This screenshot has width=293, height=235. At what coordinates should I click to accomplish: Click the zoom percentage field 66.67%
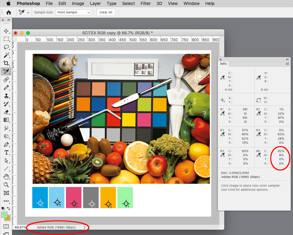20,227
